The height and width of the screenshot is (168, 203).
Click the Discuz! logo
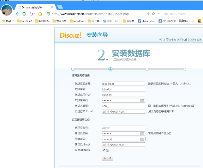point(71,35)
